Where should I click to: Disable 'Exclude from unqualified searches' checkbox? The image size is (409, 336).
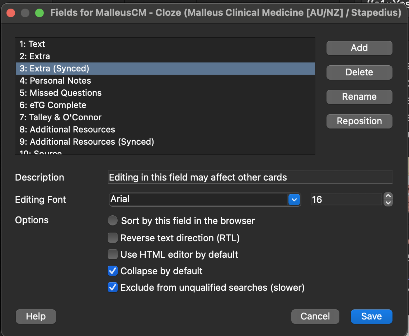[x=113, y=288]
